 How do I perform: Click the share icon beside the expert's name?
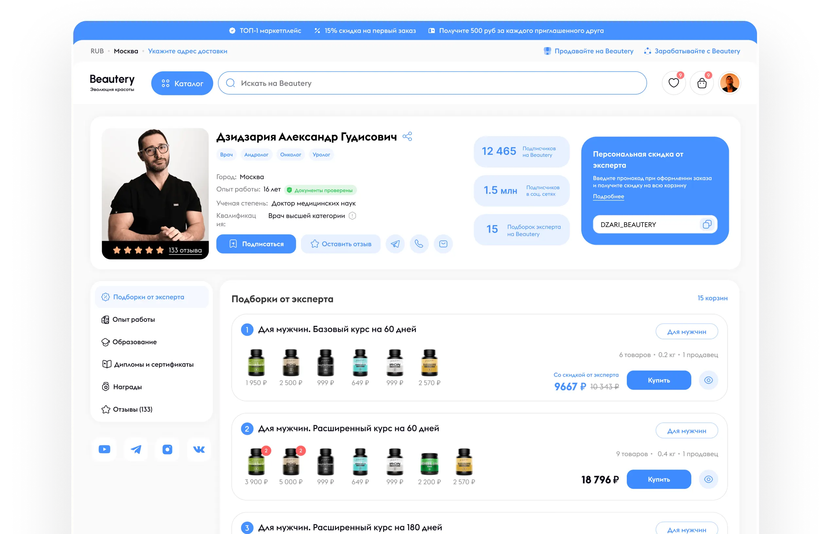407,136
